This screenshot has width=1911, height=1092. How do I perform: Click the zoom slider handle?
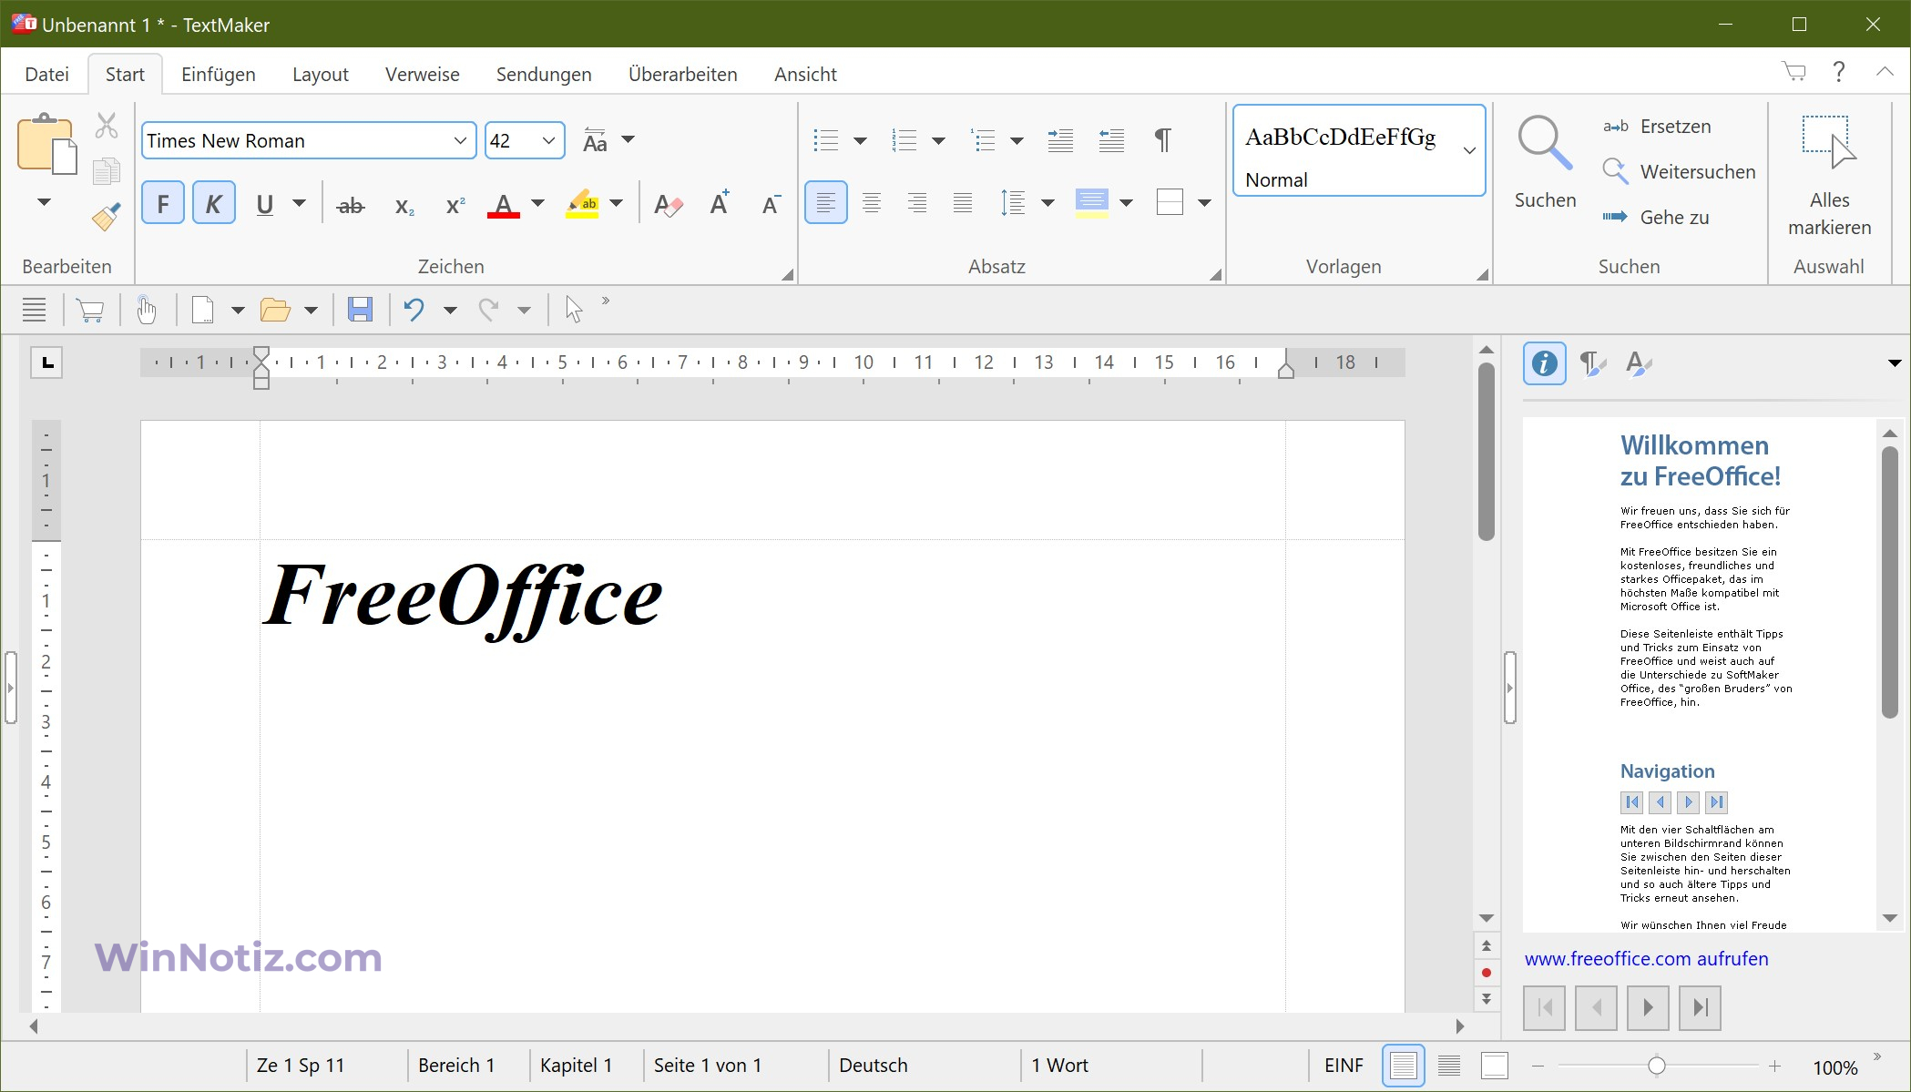pos(1657,1066)
